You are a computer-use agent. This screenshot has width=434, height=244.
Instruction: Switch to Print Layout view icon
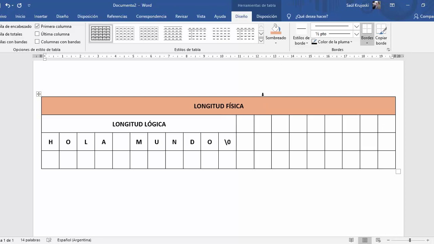pyautogui.click(x=365, y=240)
